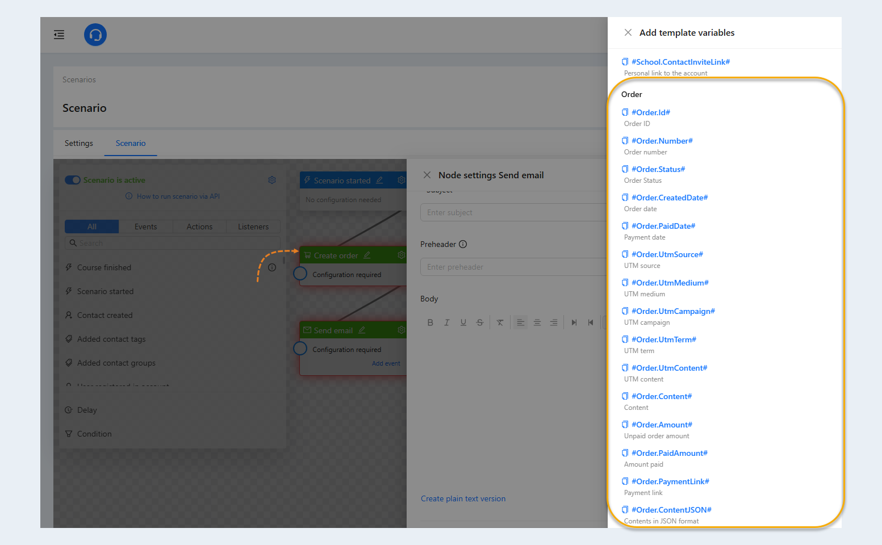The image size is (882, 545).
Task: Close the Node settings Send email panel
Action: click(x=427, y=175)
